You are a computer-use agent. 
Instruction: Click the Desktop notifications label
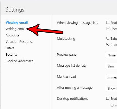click(x=73, y=98)
